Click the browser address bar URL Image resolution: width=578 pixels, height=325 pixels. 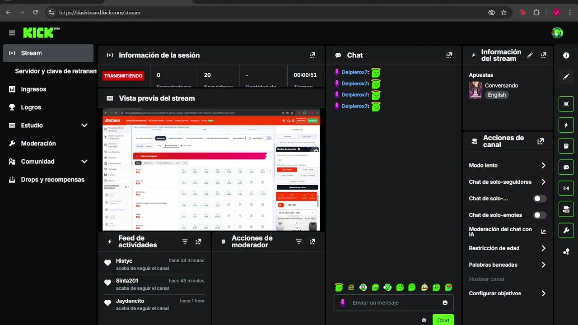pyautogui.click(x=100, y=13)
